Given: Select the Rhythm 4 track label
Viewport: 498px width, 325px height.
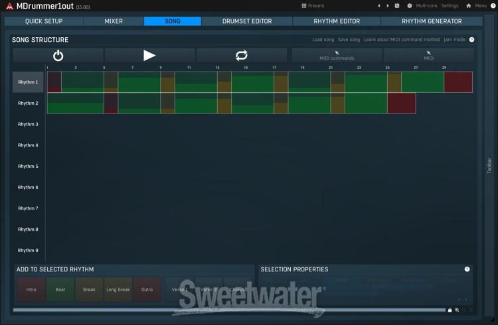Looking at the screenshot, I should 28,145.
